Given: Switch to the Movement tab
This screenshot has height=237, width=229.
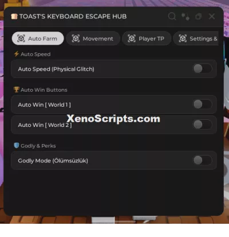Looking at the screenshot, I should pyautogui.click(x=93, y=38).
